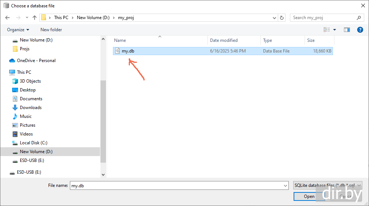The width and height of the screenshot is (369, 206).
Task: Open the view options dropdown arrow
Action: click(x=334, y=30)
